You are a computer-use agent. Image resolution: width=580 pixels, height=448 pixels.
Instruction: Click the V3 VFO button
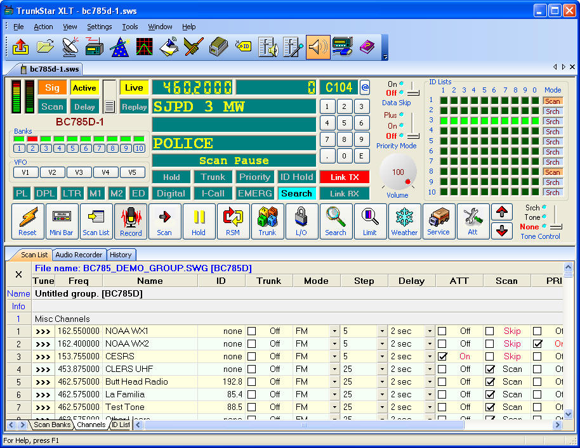click(79, 172)
